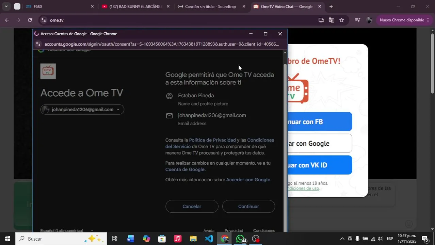This screenshot has width=435, height=245.
Task: Click the Ayuda footer link
Action: pos(209,230)
